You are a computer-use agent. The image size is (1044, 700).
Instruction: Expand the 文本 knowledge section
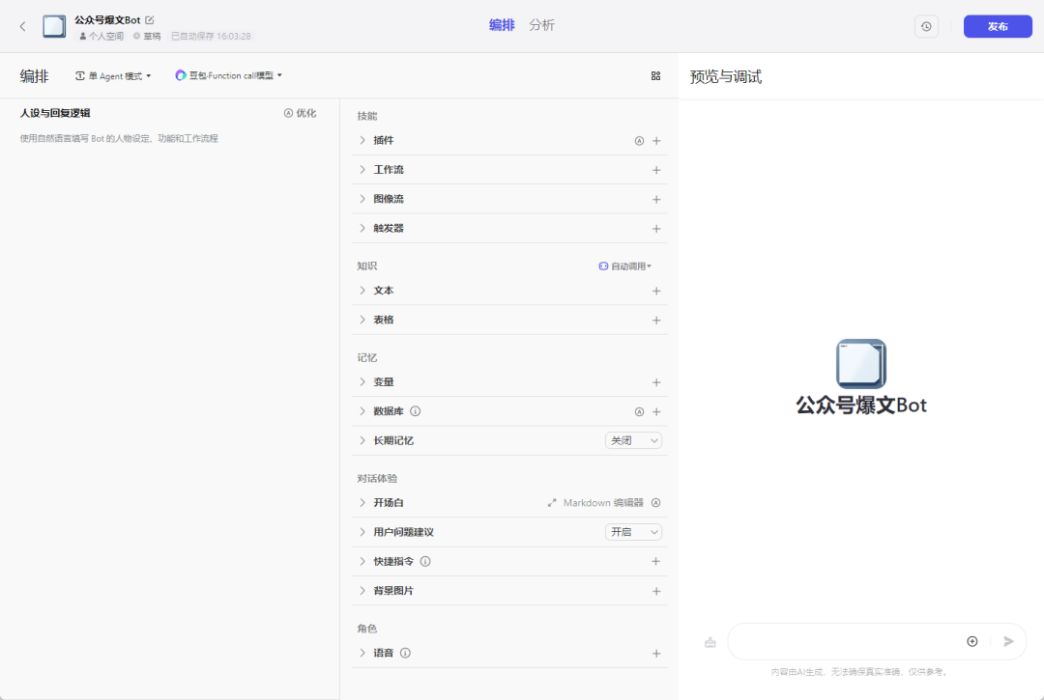point(362,291)
